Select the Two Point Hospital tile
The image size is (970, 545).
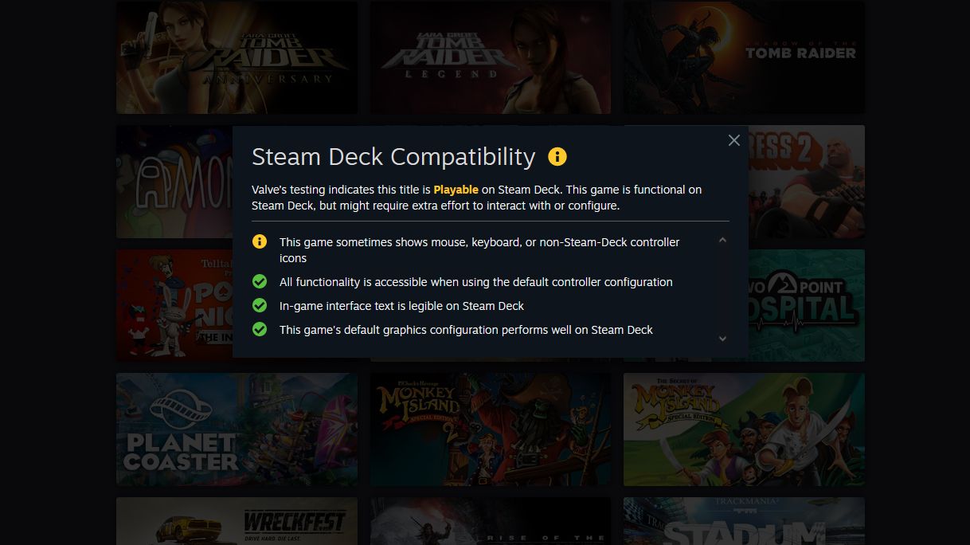point(806,305)
